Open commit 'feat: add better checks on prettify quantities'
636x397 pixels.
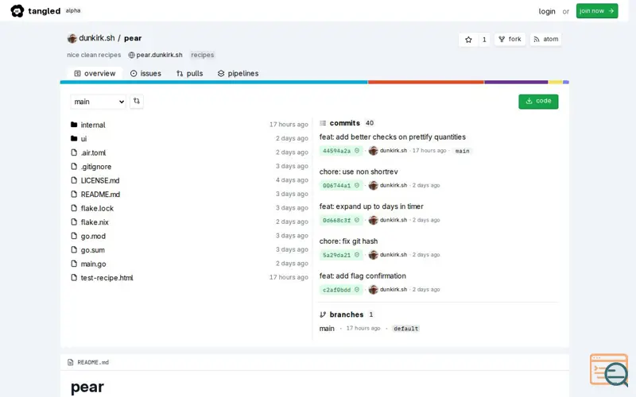coord(392,137)
